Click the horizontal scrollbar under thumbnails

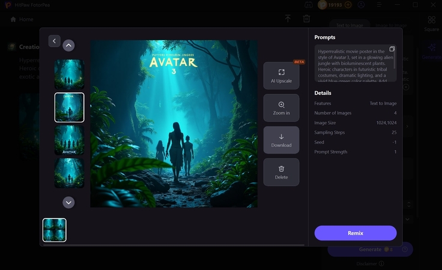coord(174,245)
